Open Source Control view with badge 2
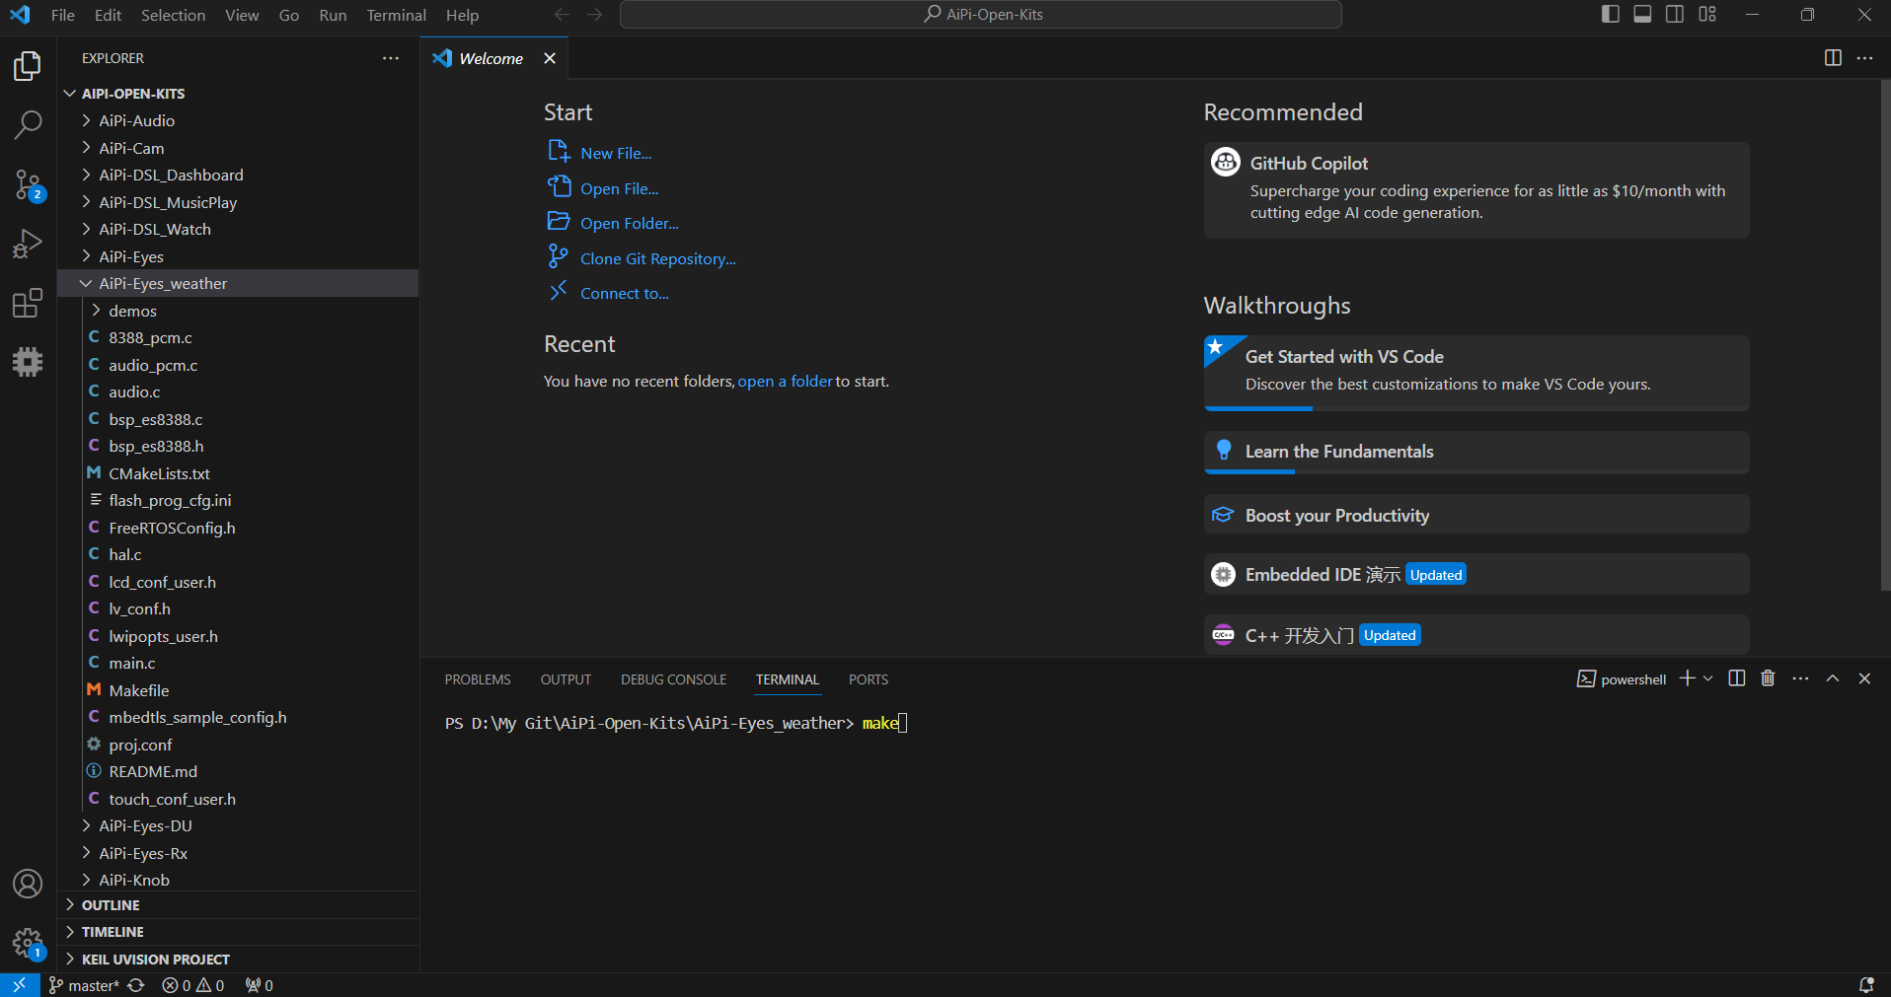1891x997 pixels. click(28, 184)
